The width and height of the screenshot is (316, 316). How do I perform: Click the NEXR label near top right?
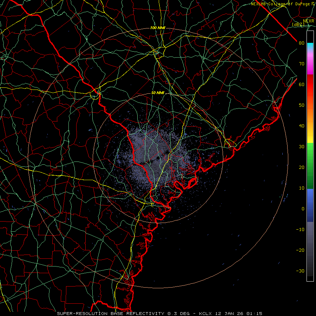[x=309, y=21]
